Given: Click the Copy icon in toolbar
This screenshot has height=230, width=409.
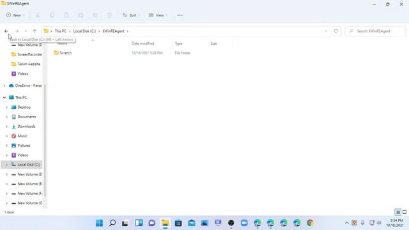Looking at the screenshot, I should [52, 15].
